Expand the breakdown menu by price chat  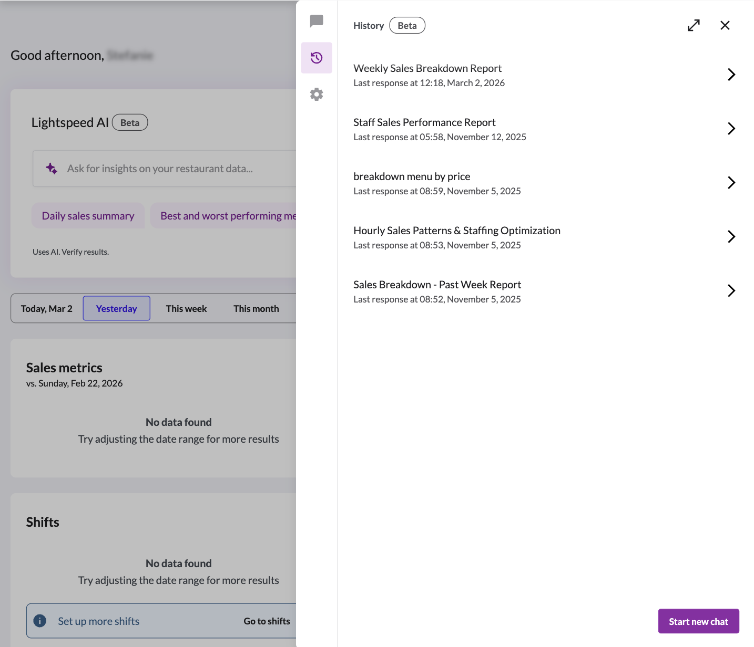point(731,182)
